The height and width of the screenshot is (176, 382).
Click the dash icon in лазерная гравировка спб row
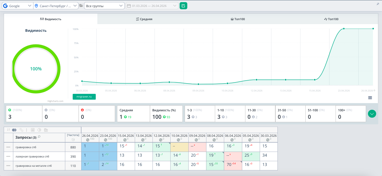[x=8, y=156]
